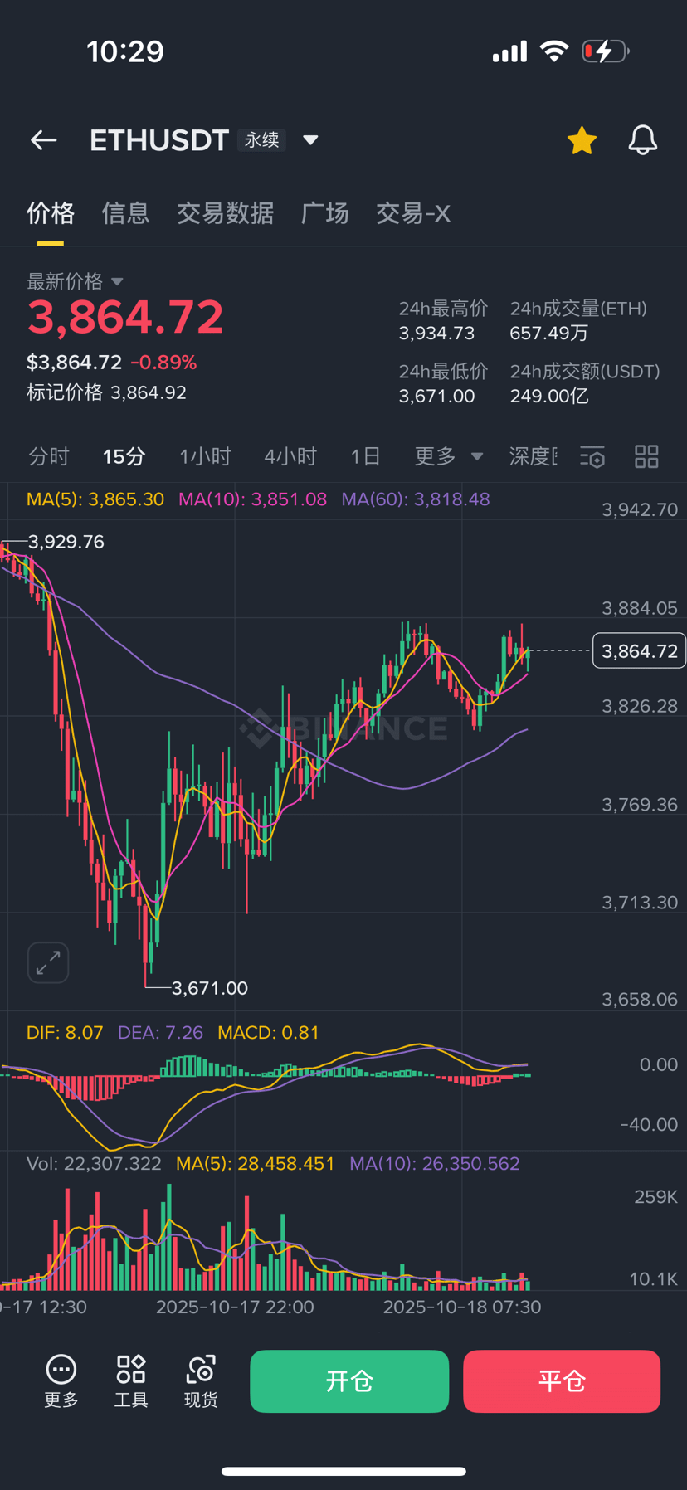
Task: Tap the 永续 perpetual badge
Action: (262, 140)
